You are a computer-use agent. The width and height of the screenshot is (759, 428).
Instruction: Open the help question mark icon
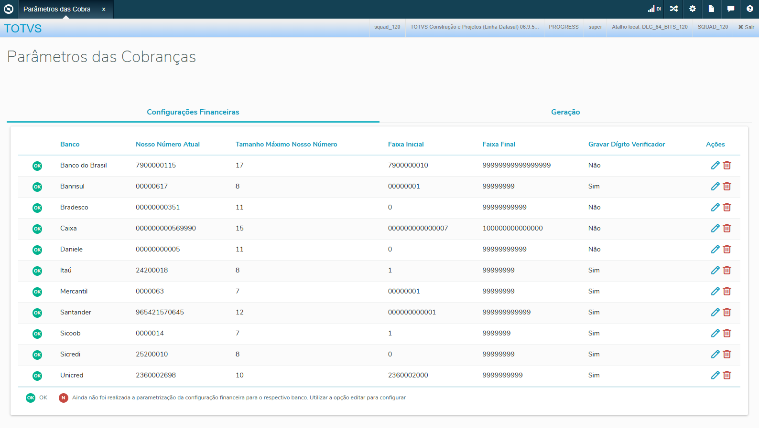[750, 9]
